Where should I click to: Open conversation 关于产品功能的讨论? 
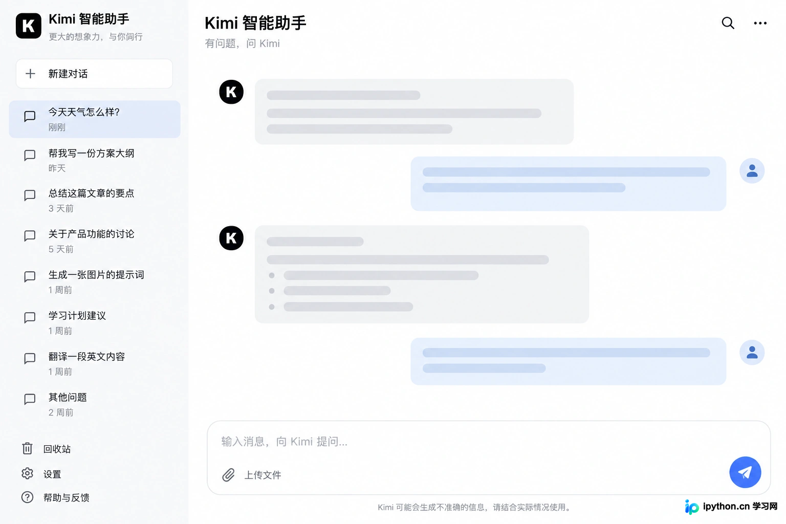95,241
